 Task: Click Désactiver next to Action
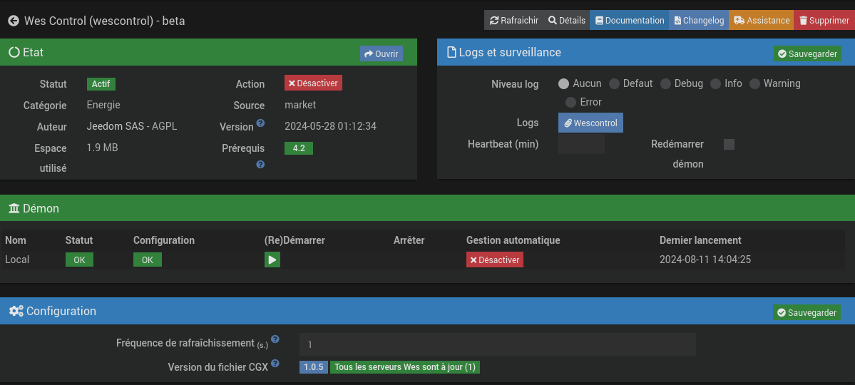313,83
